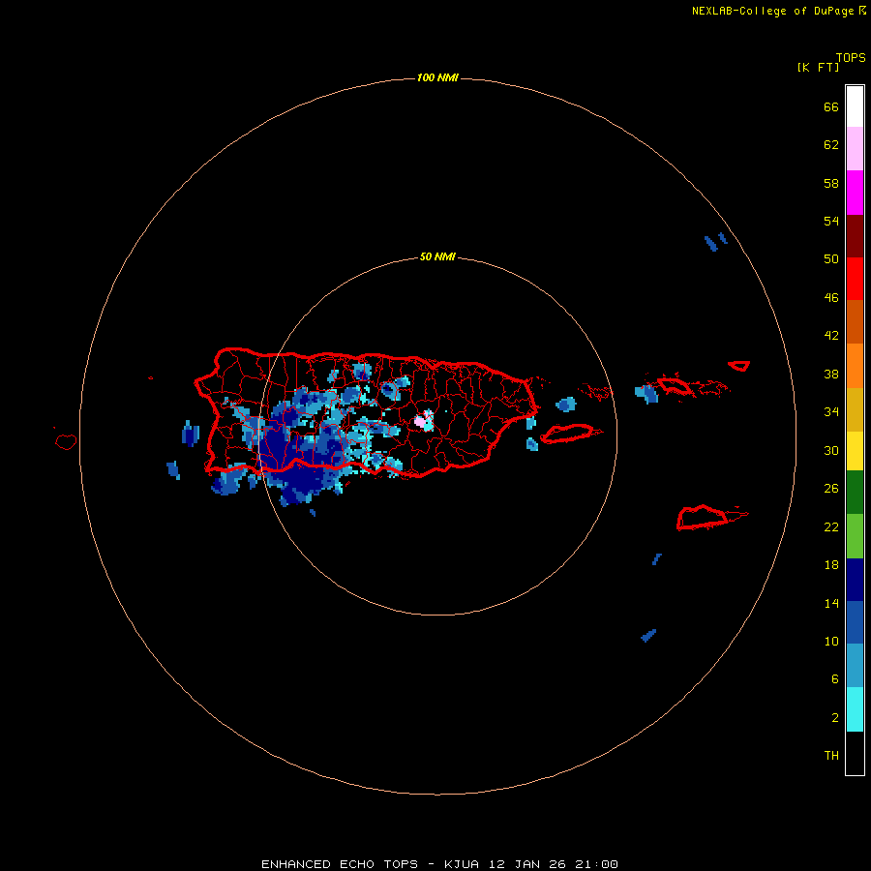Screen dimensions: 871x871
Task: Click the legend value 46
Action: click(831, 297)
